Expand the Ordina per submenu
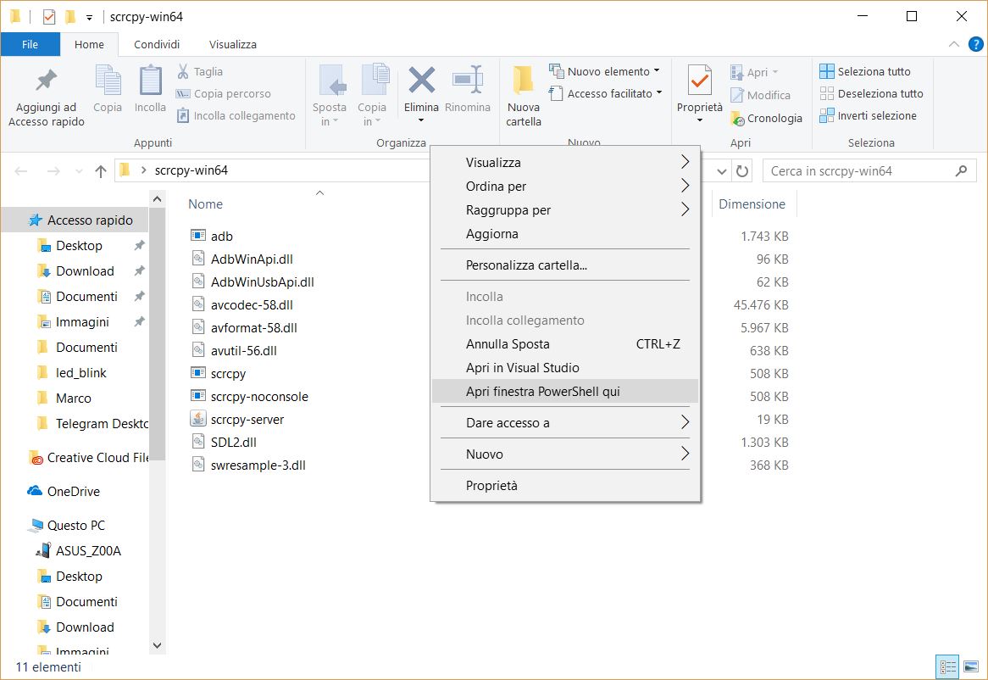This screenshot has width=988, height=680. pos(565,186)
